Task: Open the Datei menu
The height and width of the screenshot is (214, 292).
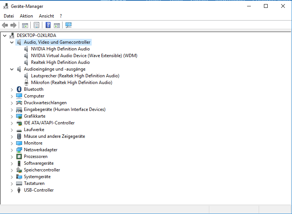Action: pyautogui.click(x=9, y=16)
